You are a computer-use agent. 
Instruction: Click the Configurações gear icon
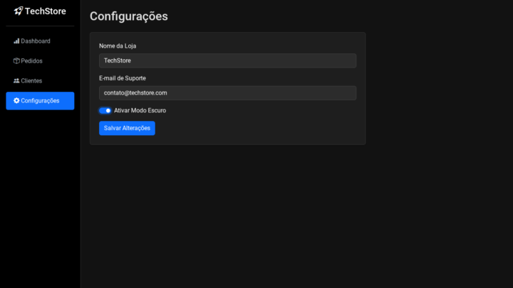coord(16,101)
